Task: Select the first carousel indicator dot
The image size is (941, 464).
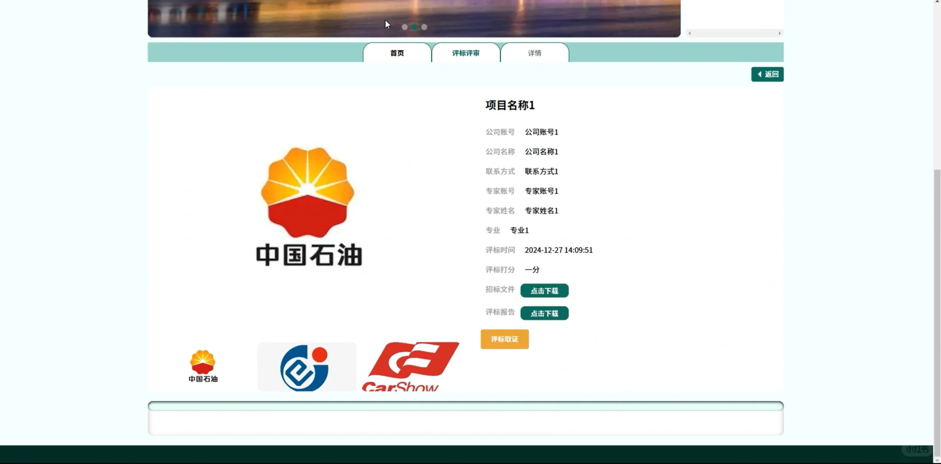Action: 404,27
